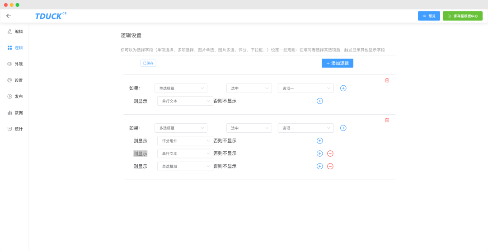Delete the first logic rule via trash icon
Viewport: 488px width, 251px height.
click(387, 80)
